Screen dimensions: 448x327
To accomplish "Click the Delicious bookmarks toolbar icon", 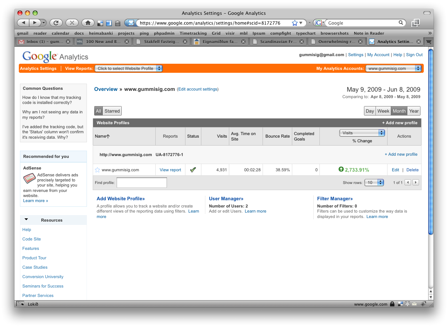I will click(x=100, y=23).
